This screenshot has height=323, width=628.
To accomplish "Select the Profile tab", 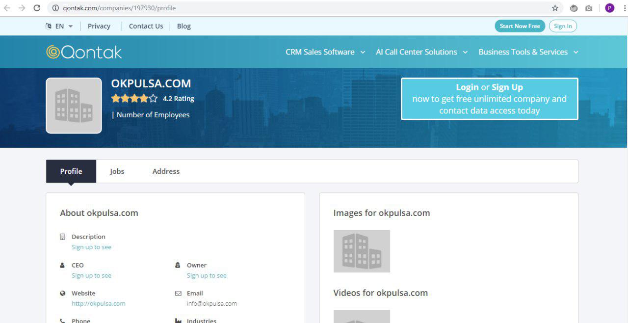I will pos(71,171).
